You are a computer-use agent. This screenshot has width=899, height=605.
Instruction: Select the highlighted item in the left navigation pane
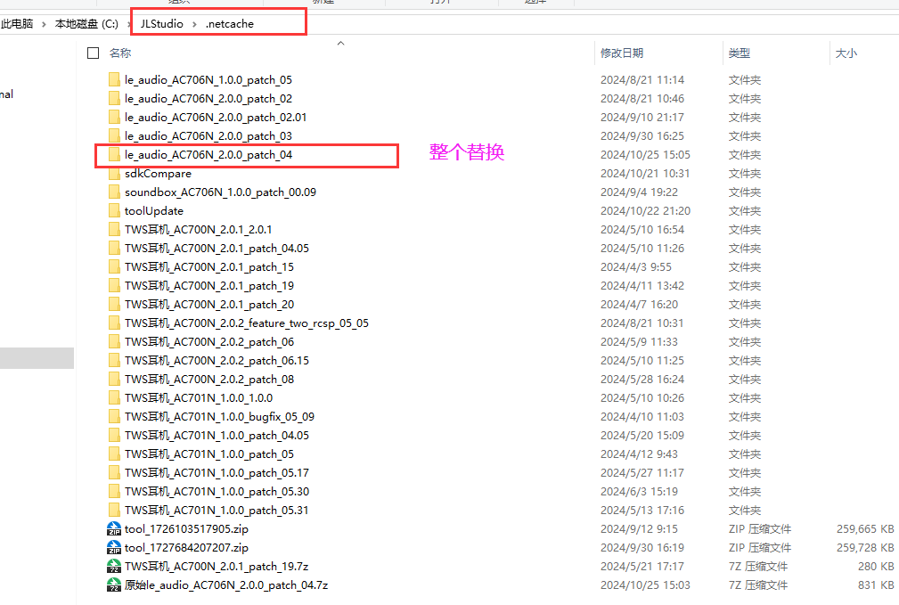[37, 358]
